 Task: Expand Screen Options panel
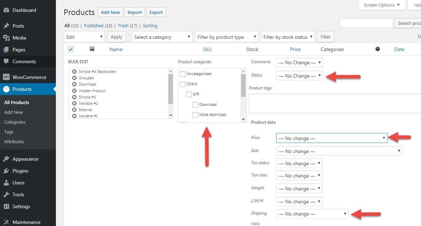click(x=382, y=5)
